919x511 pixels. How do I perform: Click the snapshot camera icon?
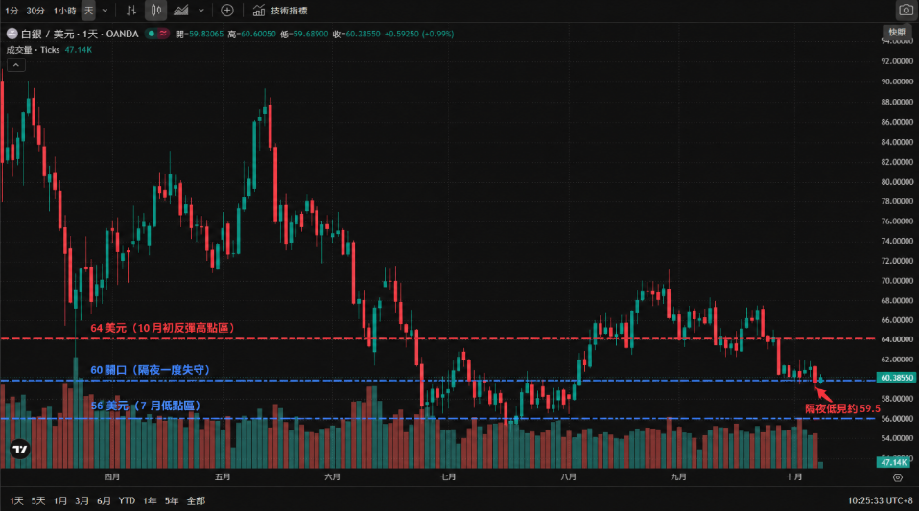tap(907, 11)
